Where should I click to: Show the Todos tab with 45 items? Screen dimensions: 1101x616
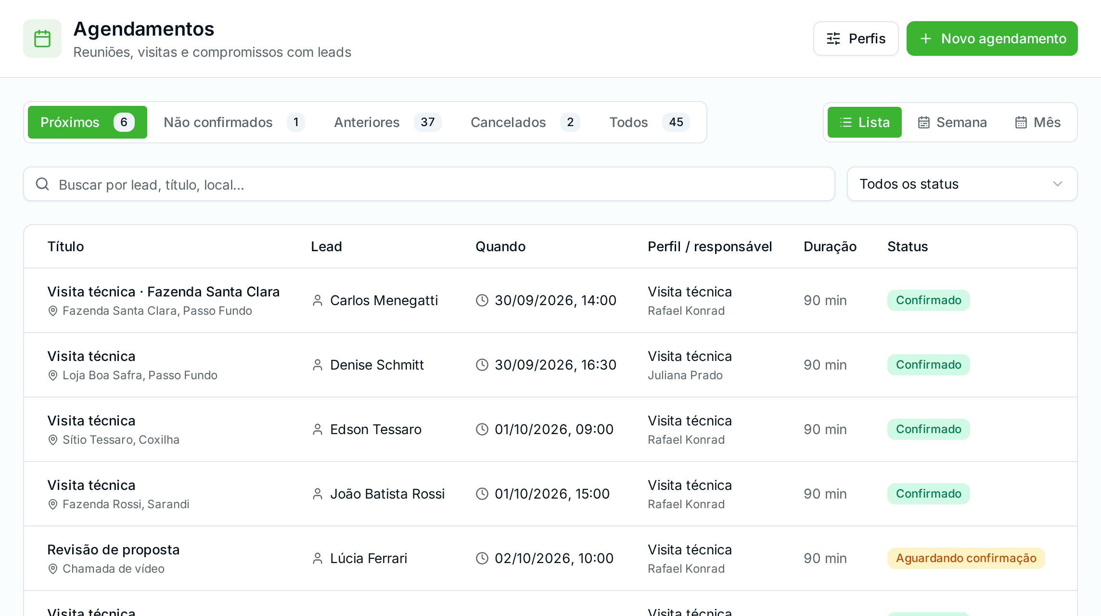650,122
